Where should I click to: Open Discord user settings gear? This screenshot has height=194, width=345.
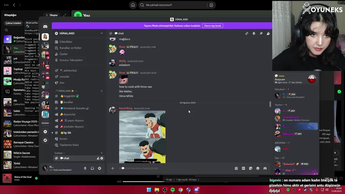[99, 168]
